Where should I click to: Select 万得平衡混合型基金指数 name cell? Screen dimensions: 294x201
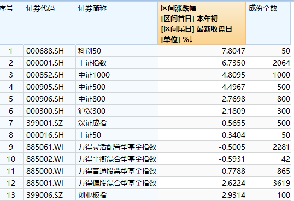(117, 159)
